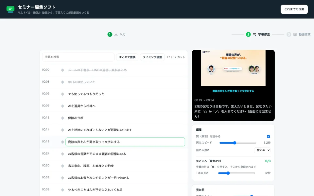Uncheck 間（無音）を詰める checkbox
The width and height of the screenshot is (314, 196).
tap(269, 137)
